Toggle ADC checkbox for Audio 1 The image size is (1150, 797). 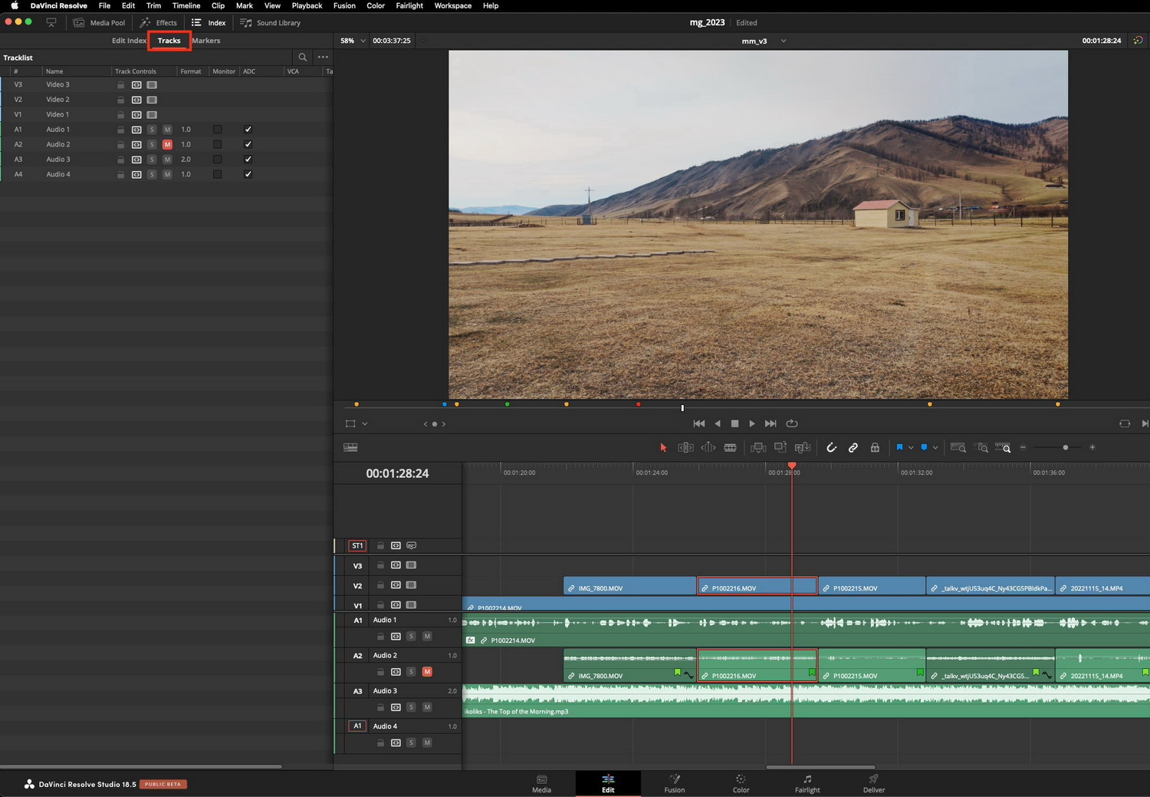[x=248, y=130]
